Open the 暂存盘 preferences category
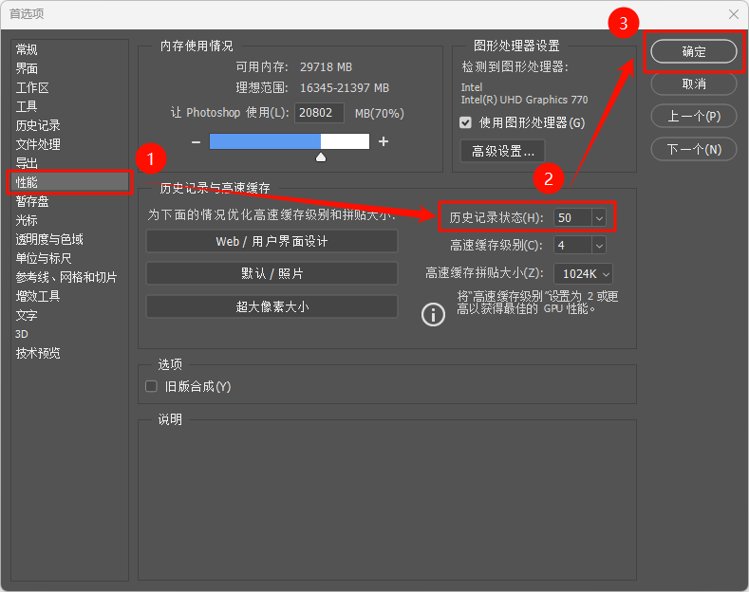 [32, 201]
